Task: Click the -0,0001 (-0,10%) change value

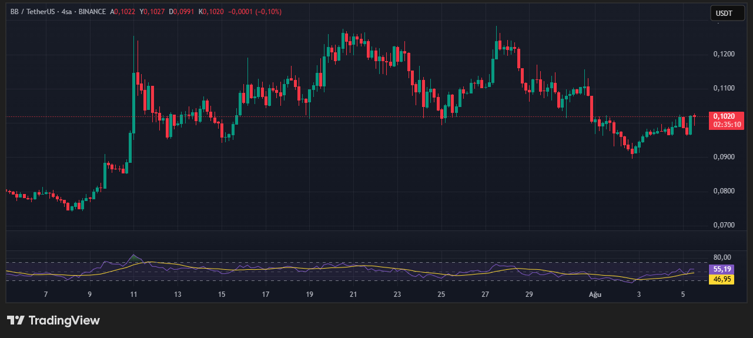Action: 256,12
